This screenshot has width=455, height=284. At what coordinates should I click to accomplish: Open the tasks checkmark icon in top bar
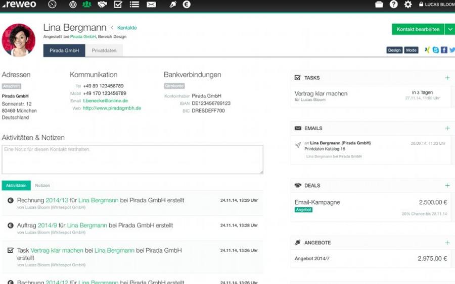point(118,5)
